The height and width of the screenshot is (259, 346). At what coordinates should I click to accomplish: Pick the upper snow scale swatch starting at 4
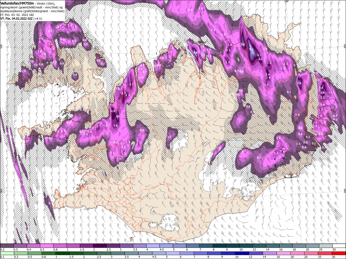[x=153, y=246]
